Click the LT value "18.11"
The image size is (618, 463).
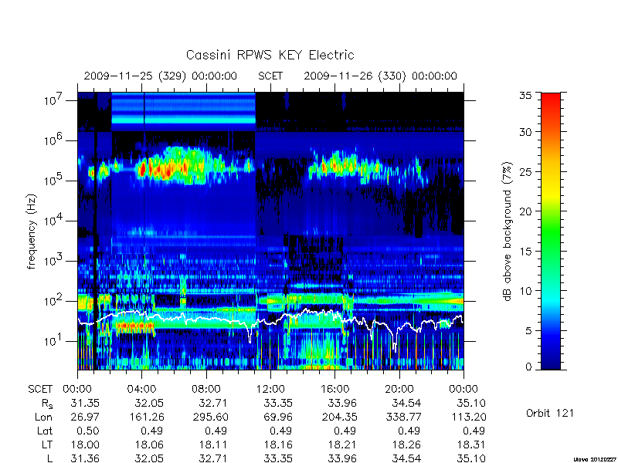coord(213,444)
